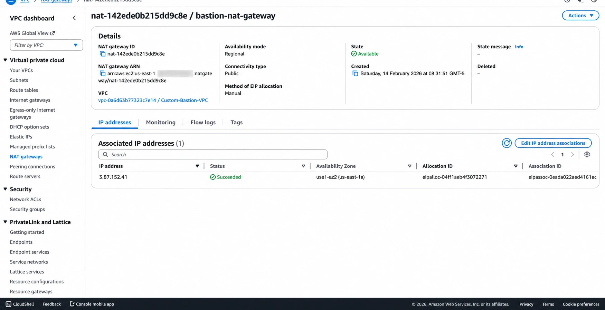Open Elastic IPs in the sidebar
The height and width of the screenshot is (310, 605).
(x=21, y=137)
